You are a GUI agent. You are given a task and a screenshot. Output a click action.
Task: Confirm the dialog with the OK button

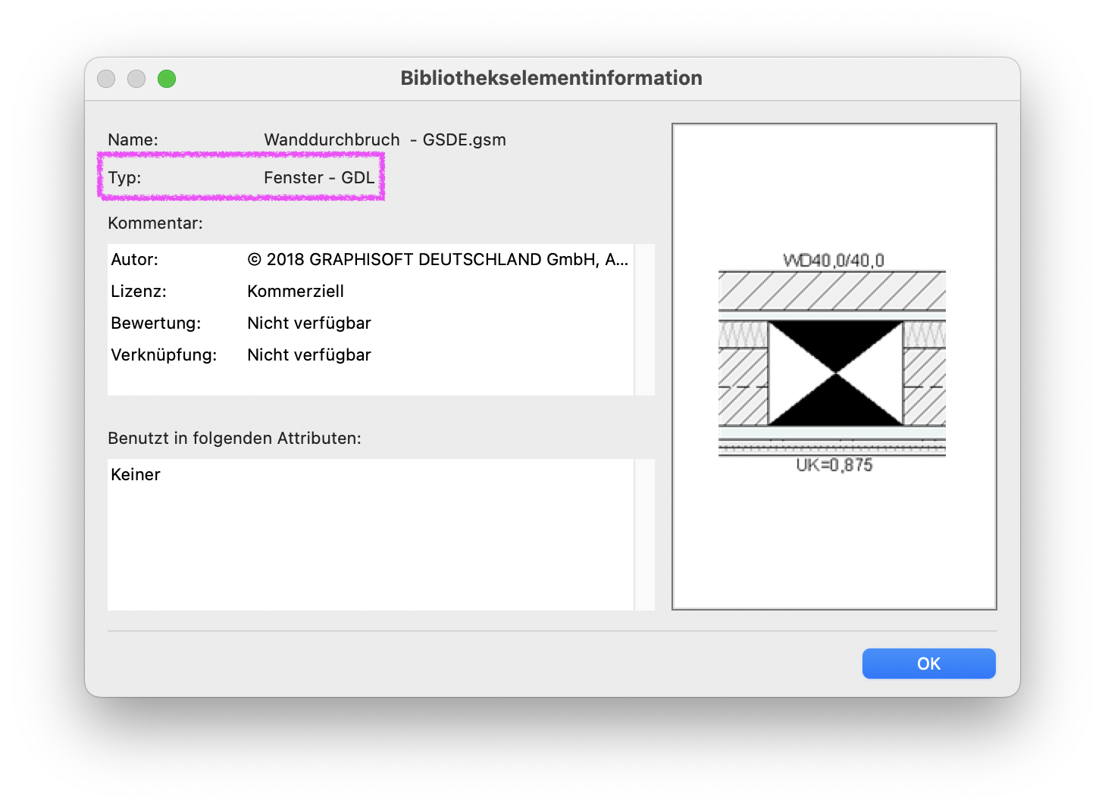tap(928, 664)
